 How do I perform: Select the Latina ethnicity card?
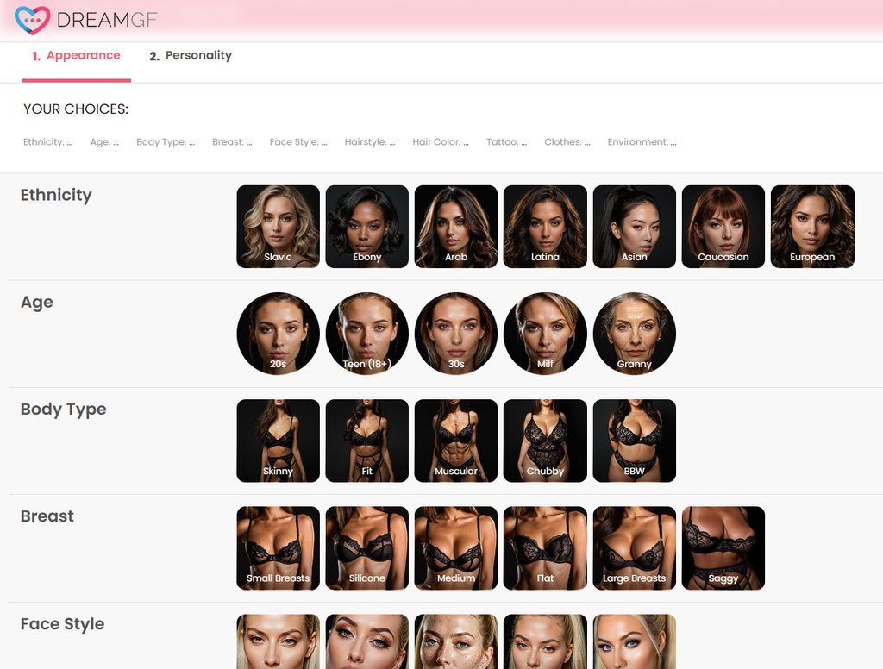(545, 227)
